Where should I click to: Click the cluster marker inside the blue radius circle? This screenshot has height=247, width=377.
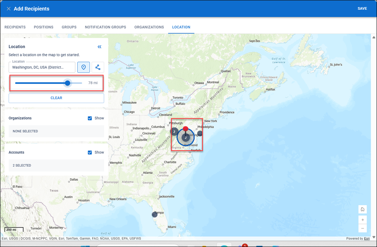(x=185, y=138)
